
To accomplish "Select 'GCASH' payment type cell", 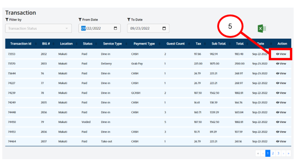I will [136, 93].
